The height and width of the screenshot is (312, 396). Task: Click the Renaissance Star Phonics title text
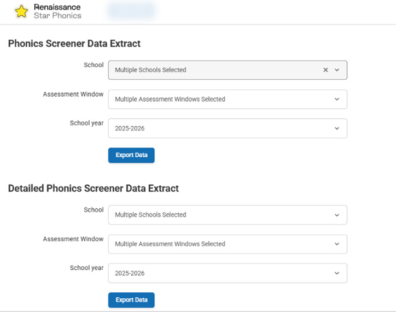click(x=57, y=11)
